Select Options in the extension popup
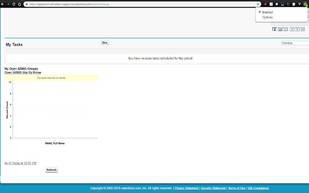The height and width of the screenshot is (193, 309). 267,17
